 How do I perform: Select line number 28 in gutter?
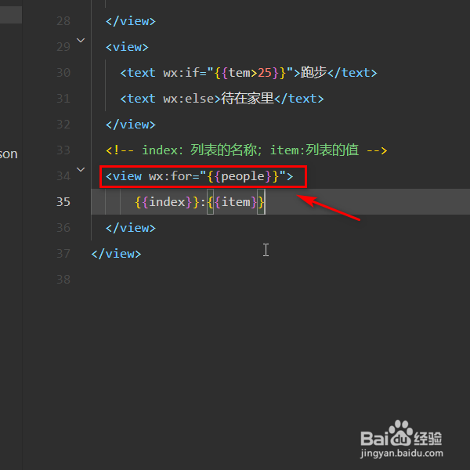[x=63, y=21]
